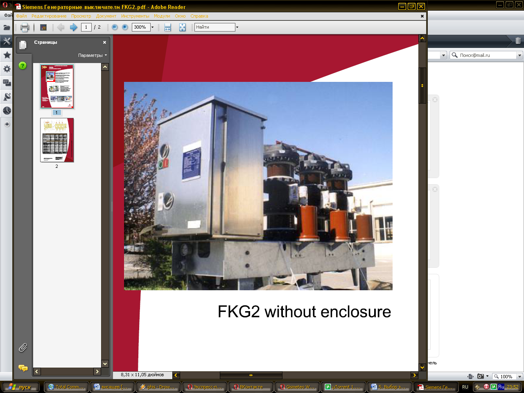Image resolution: width=524 pixels, height=393 pixels.
Task: Click the zoom in plus icon
Action: (125, 27)
